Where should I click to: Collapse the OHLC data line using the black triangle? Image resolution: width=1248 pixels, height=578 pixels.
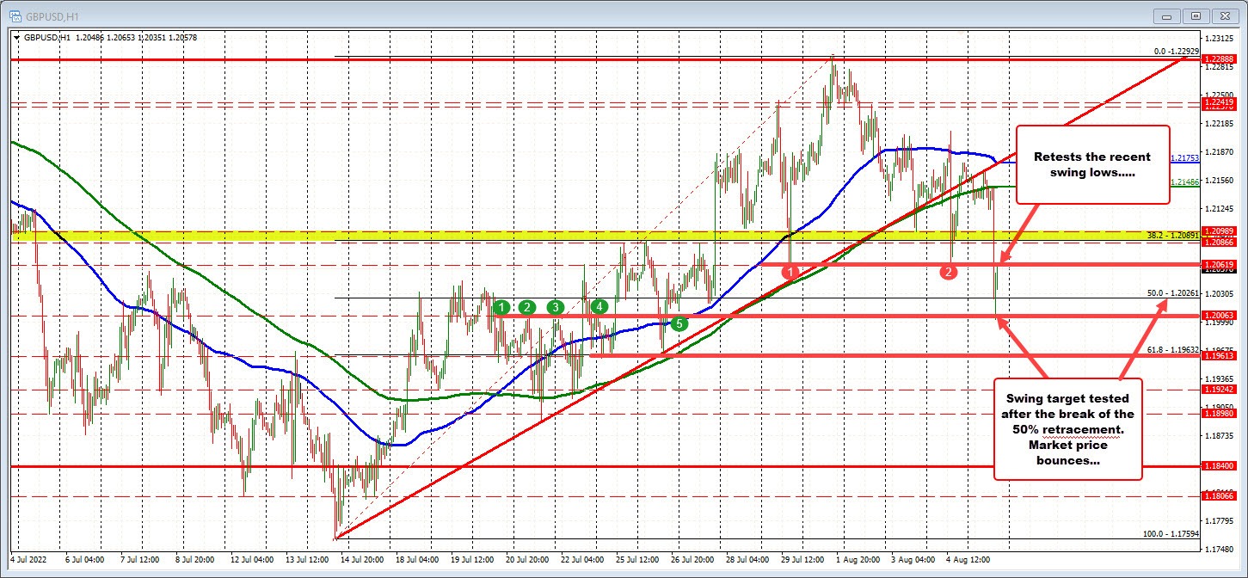[17, 38]
